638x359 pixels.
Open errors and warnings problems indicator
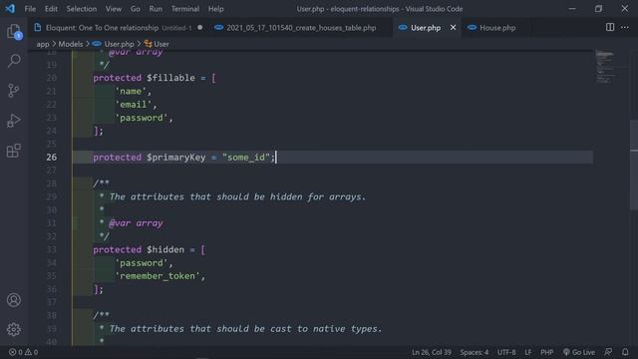coord(23,352)
